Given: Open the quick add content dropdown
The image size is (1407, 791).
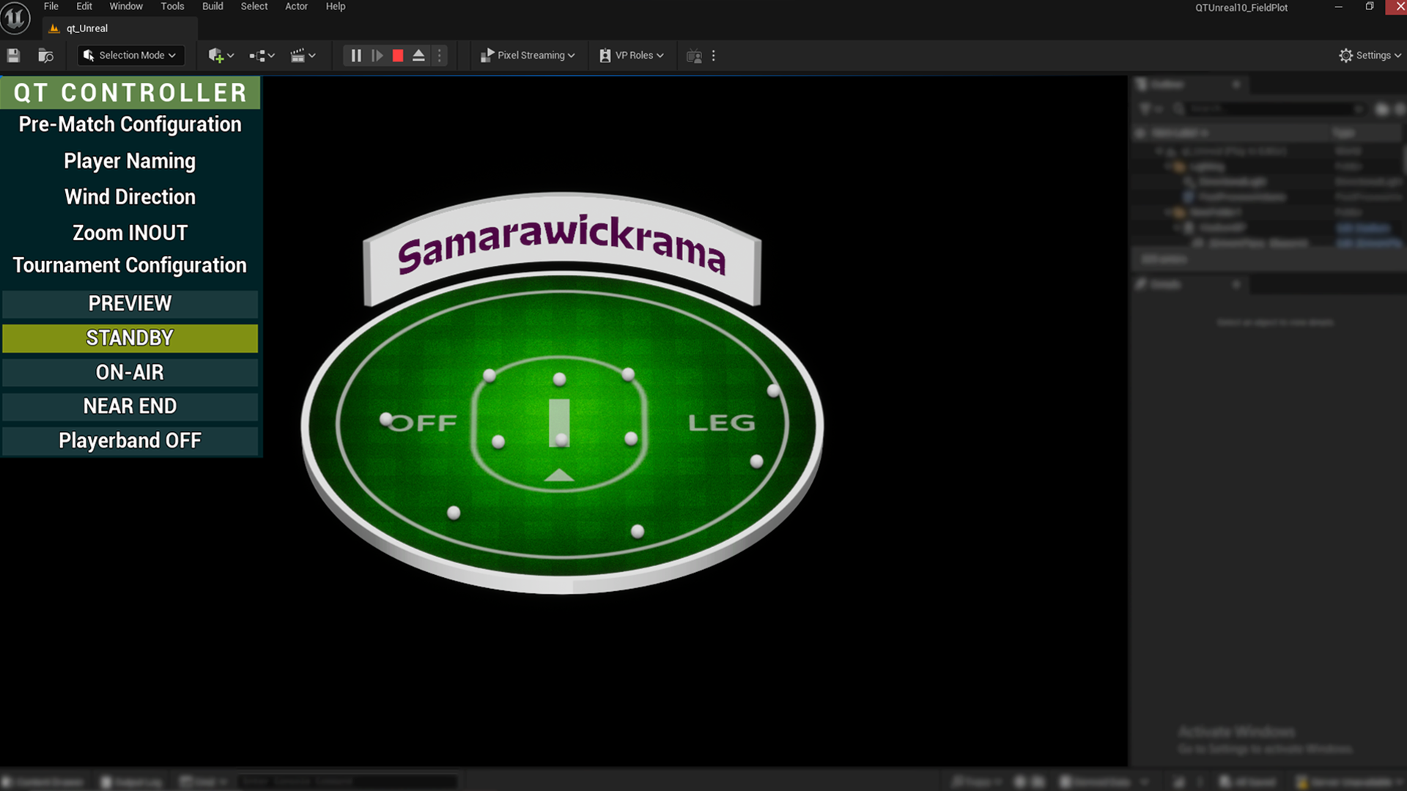Looking at the screenshot, I should pos(221,56).
